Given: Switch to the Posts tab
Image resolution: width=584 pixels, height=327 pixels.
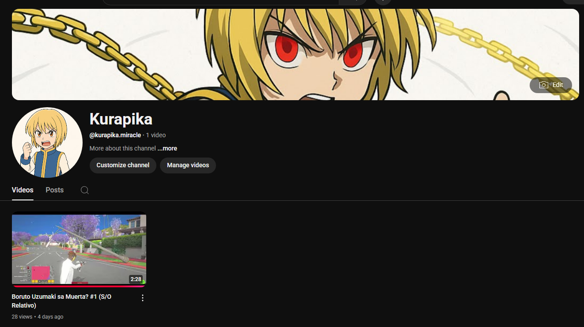Looking at the screenshot, I should [55, 190].
